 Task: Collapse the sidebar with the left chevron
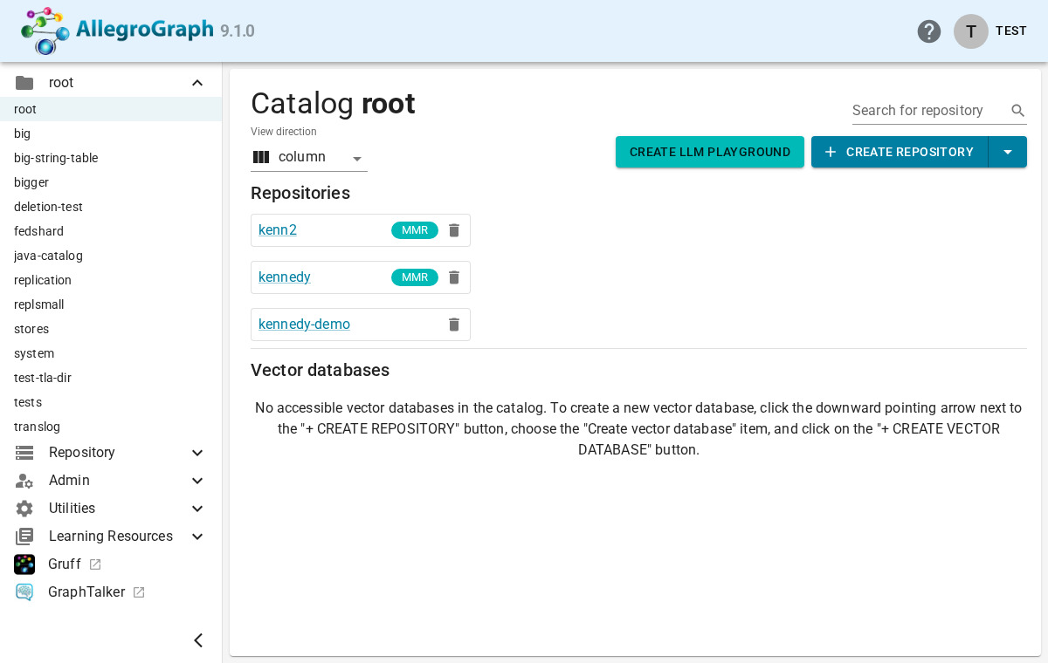tap(198, 640)
